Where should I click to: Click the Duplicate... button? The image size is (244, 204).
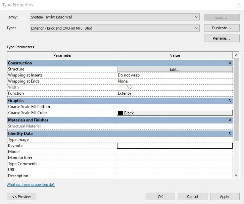[222, 28]
